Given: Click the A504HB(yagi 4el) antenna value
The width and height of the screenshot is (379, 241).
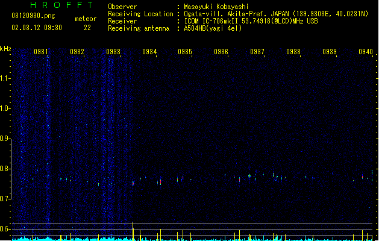Looking at the screenshot, I should pos(213,28).
